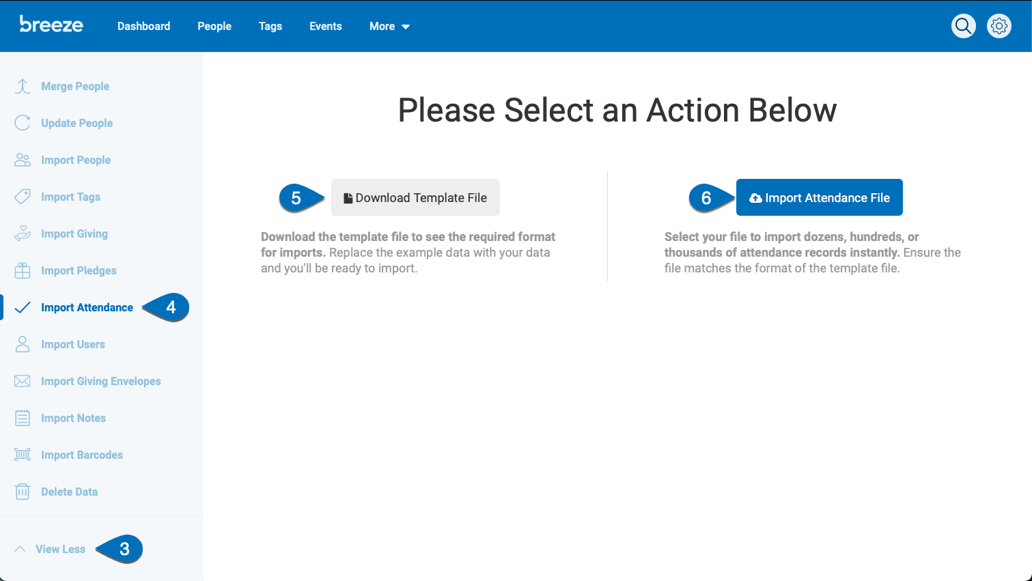Click the Import Giving Envelopes mail icon
This screenshot has width=1032, height=581.
click(23, 381)
